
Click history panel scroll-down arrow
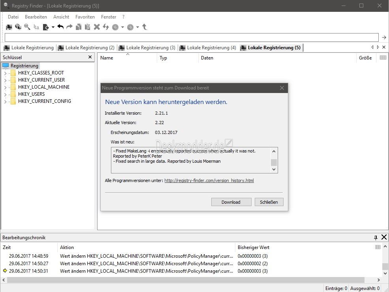click(x=385, y=273)
